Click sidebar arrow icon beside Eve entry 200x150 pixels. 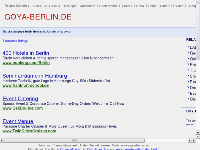[188, 93]
